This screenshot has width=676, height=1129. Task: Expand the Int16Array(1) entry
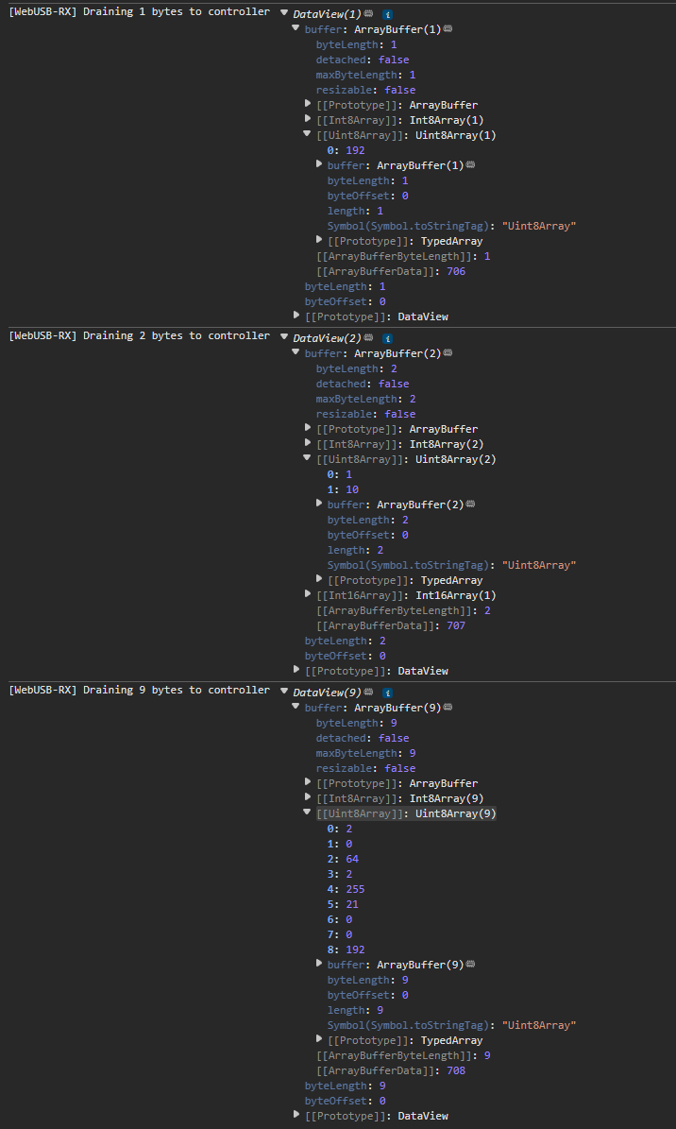click(308, 595)
